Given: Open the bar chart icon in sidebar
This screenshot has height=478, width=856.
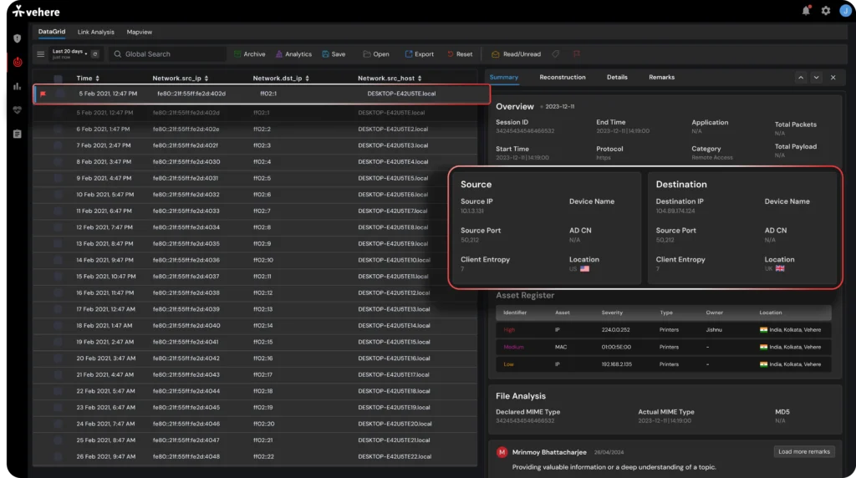Looking at the screenshot, I should point(18,86).
